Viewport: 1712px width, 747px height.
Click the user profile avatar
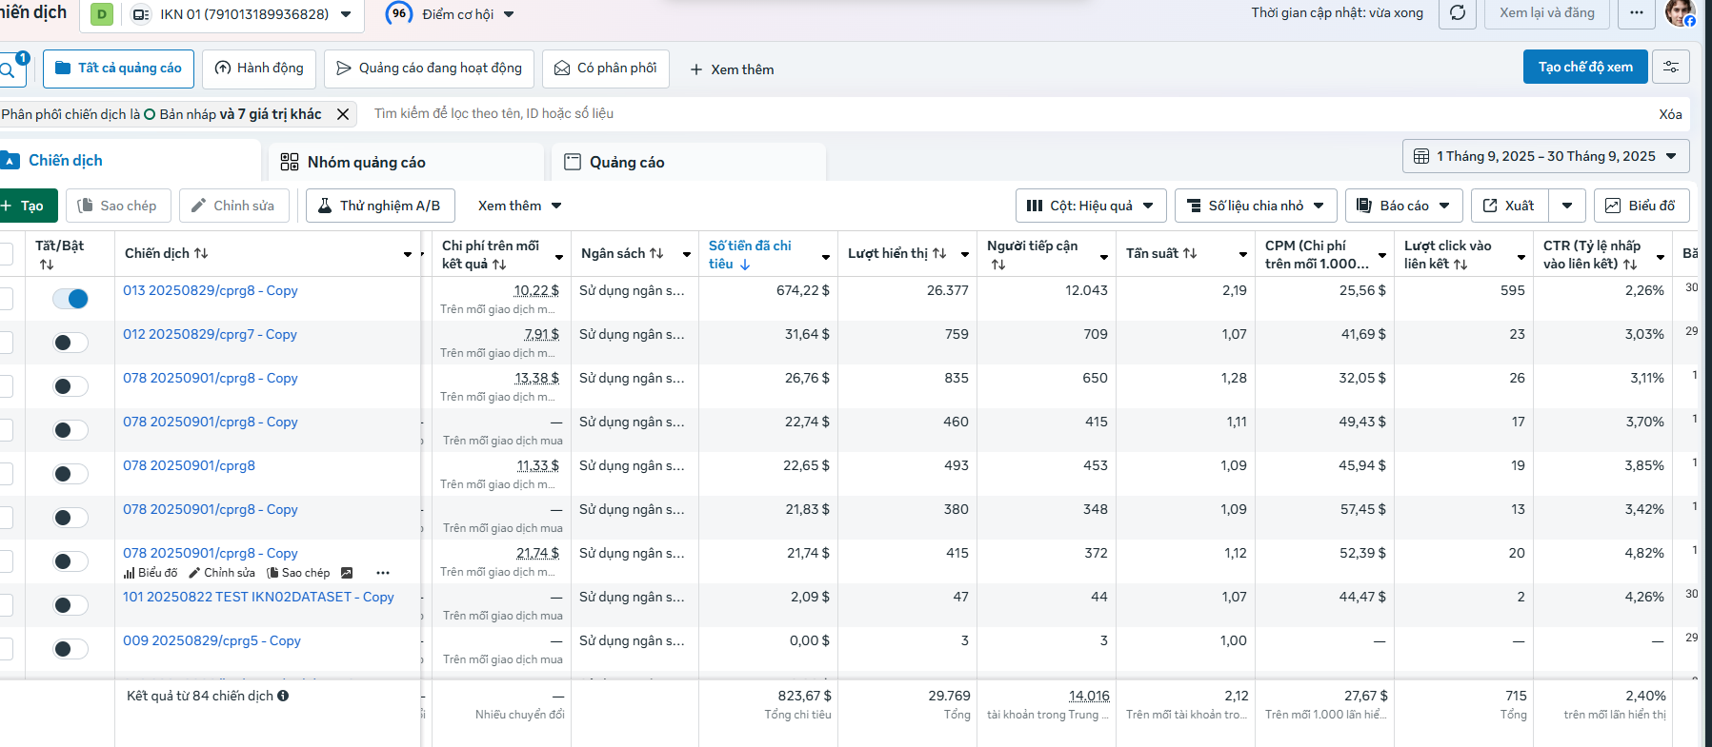pos(1679,13)
